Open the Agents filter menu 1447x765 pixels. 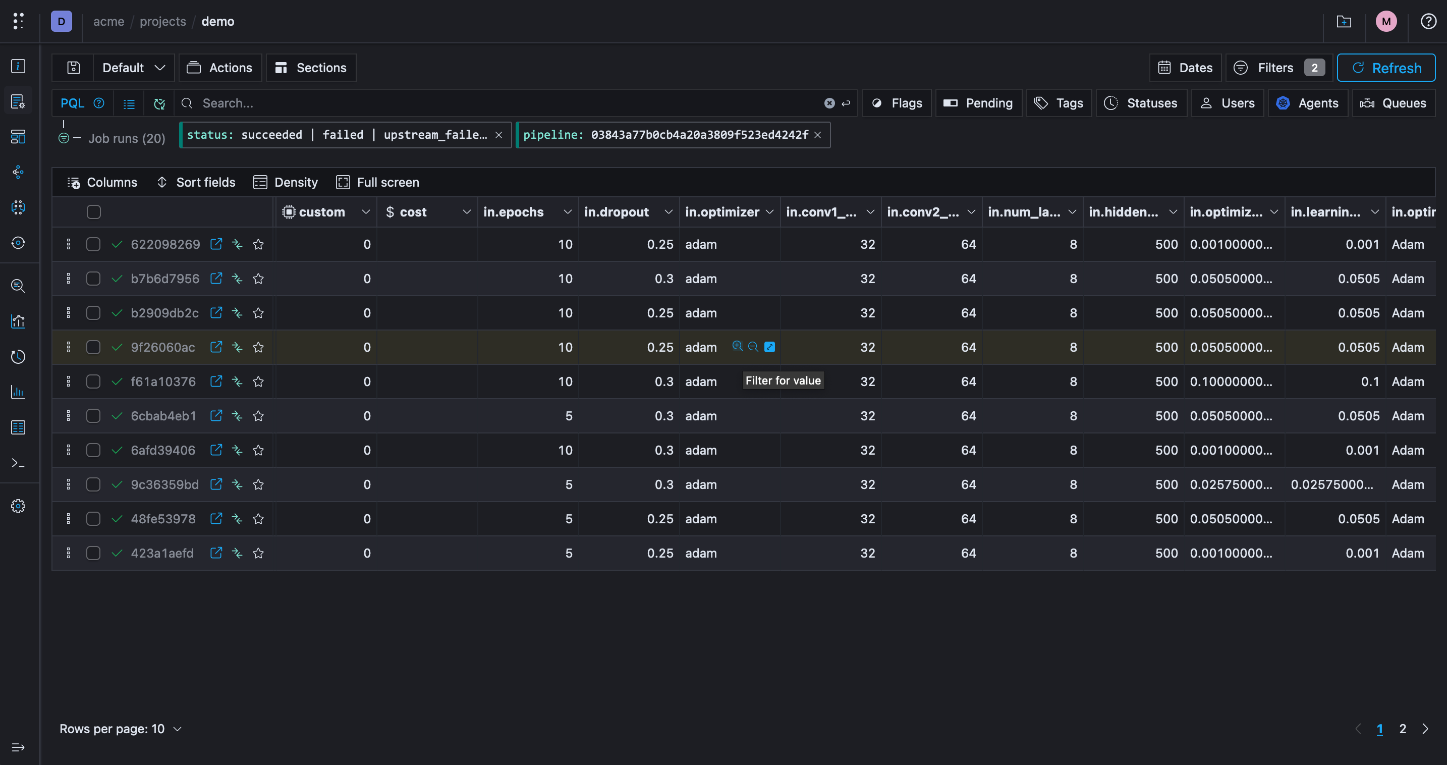tap(1308, 103)
